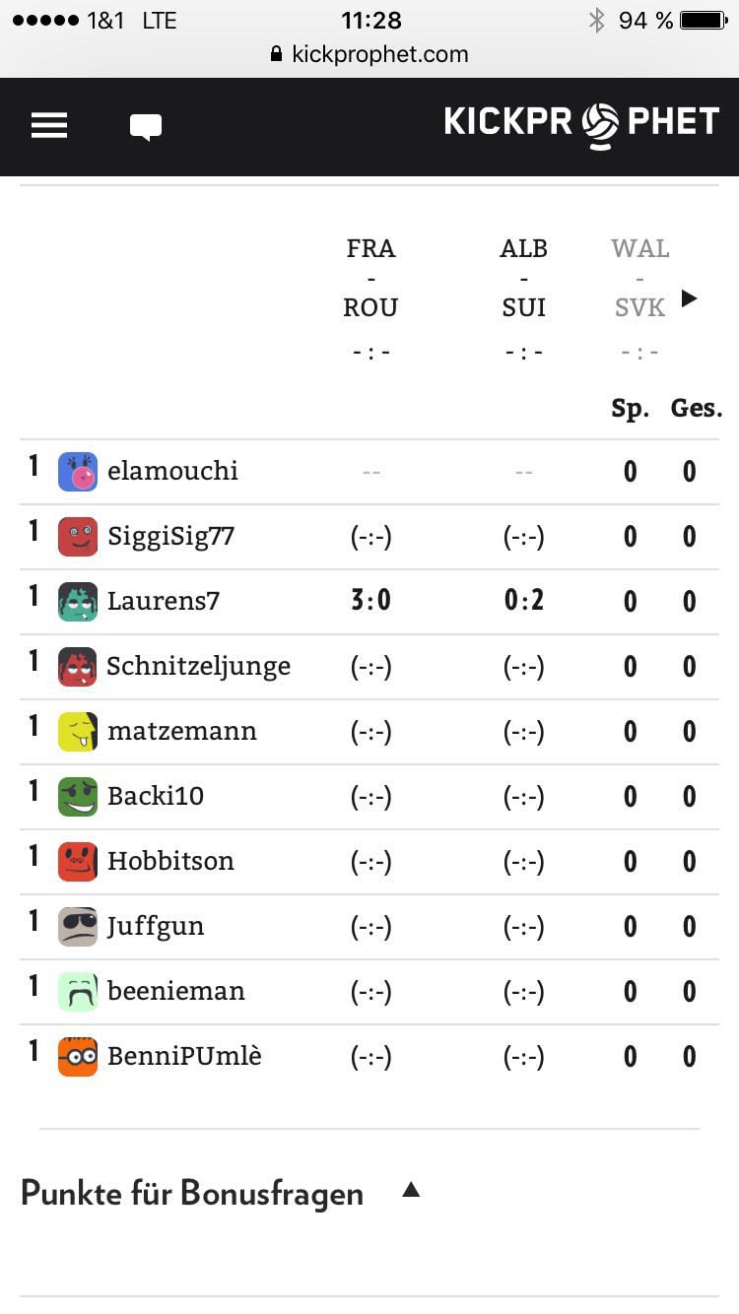Open the hamburger menu
Image resolution: width=739 pixels, height=1314 pixels.
click(49, 126)
